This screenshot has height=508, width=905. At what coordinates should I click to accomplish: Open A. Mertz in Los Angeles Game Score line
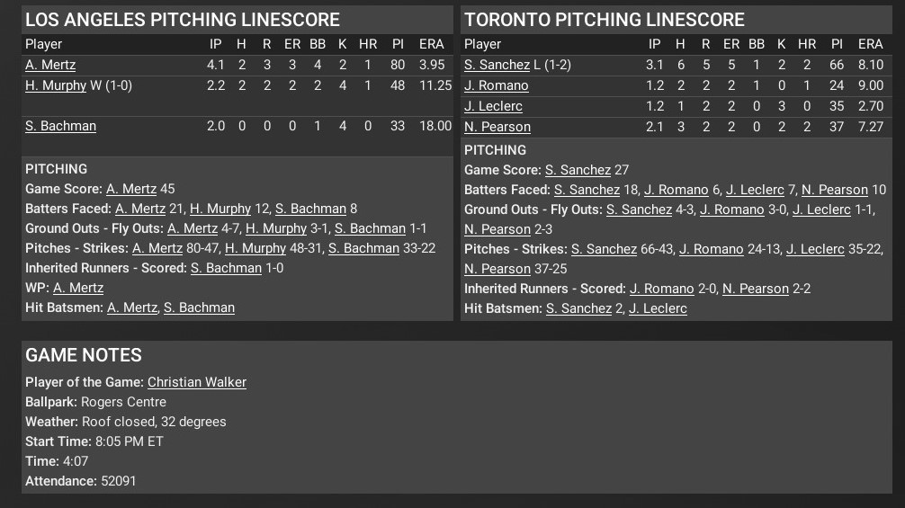tap(131, 189)
